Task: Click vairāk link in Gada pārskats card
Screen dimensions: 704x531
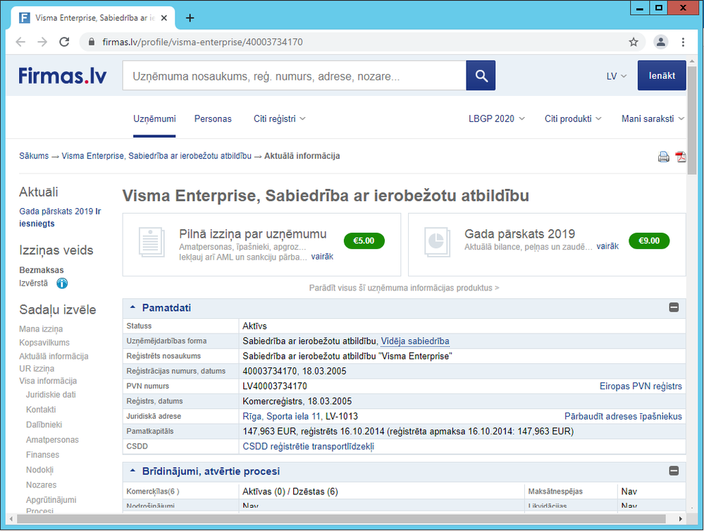Action: click(607, 246)
